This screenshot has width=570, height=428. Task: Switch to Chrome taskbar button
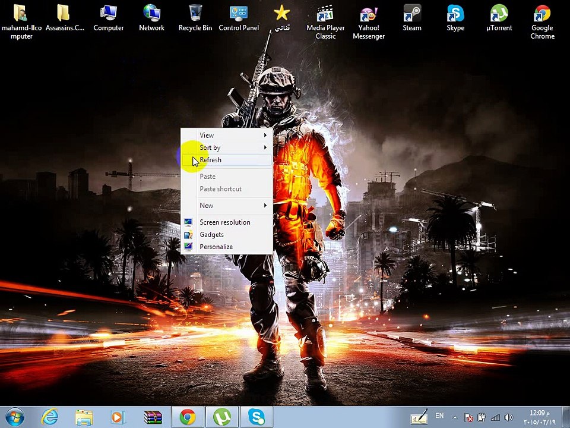(188, 417)
